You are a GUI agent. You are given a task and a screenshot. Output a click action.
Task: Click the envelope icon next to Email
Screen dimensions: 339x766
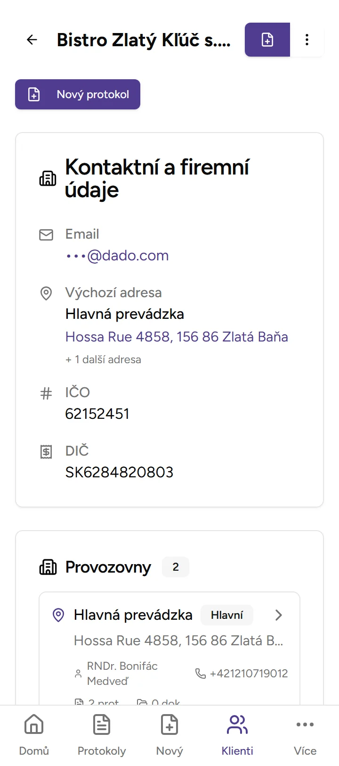click(46, 234)
